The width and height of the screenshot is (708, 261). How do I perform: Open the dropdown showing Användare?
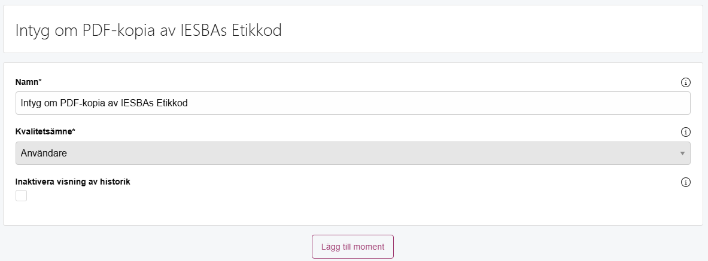(353, 153)
